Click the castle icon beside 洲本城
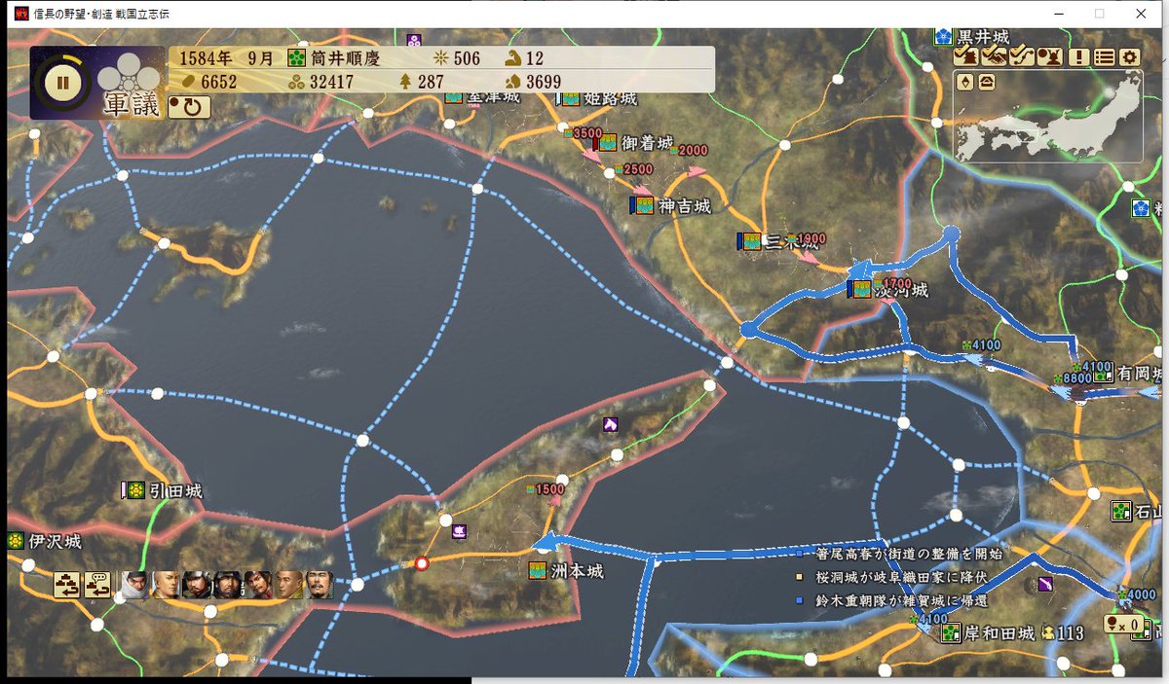Viewport: 1169px width, 684px height. pos(537,571)
